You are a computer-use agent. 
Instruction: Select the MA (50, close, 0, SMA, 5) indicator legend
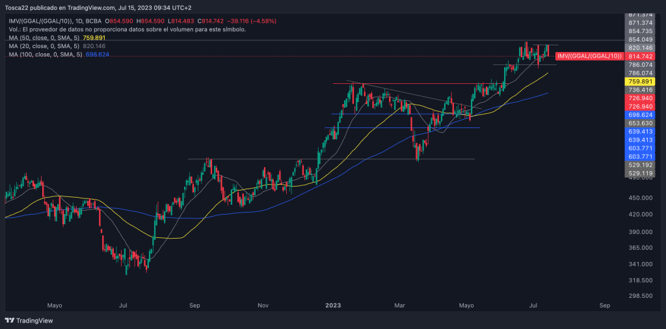point(46,38)
